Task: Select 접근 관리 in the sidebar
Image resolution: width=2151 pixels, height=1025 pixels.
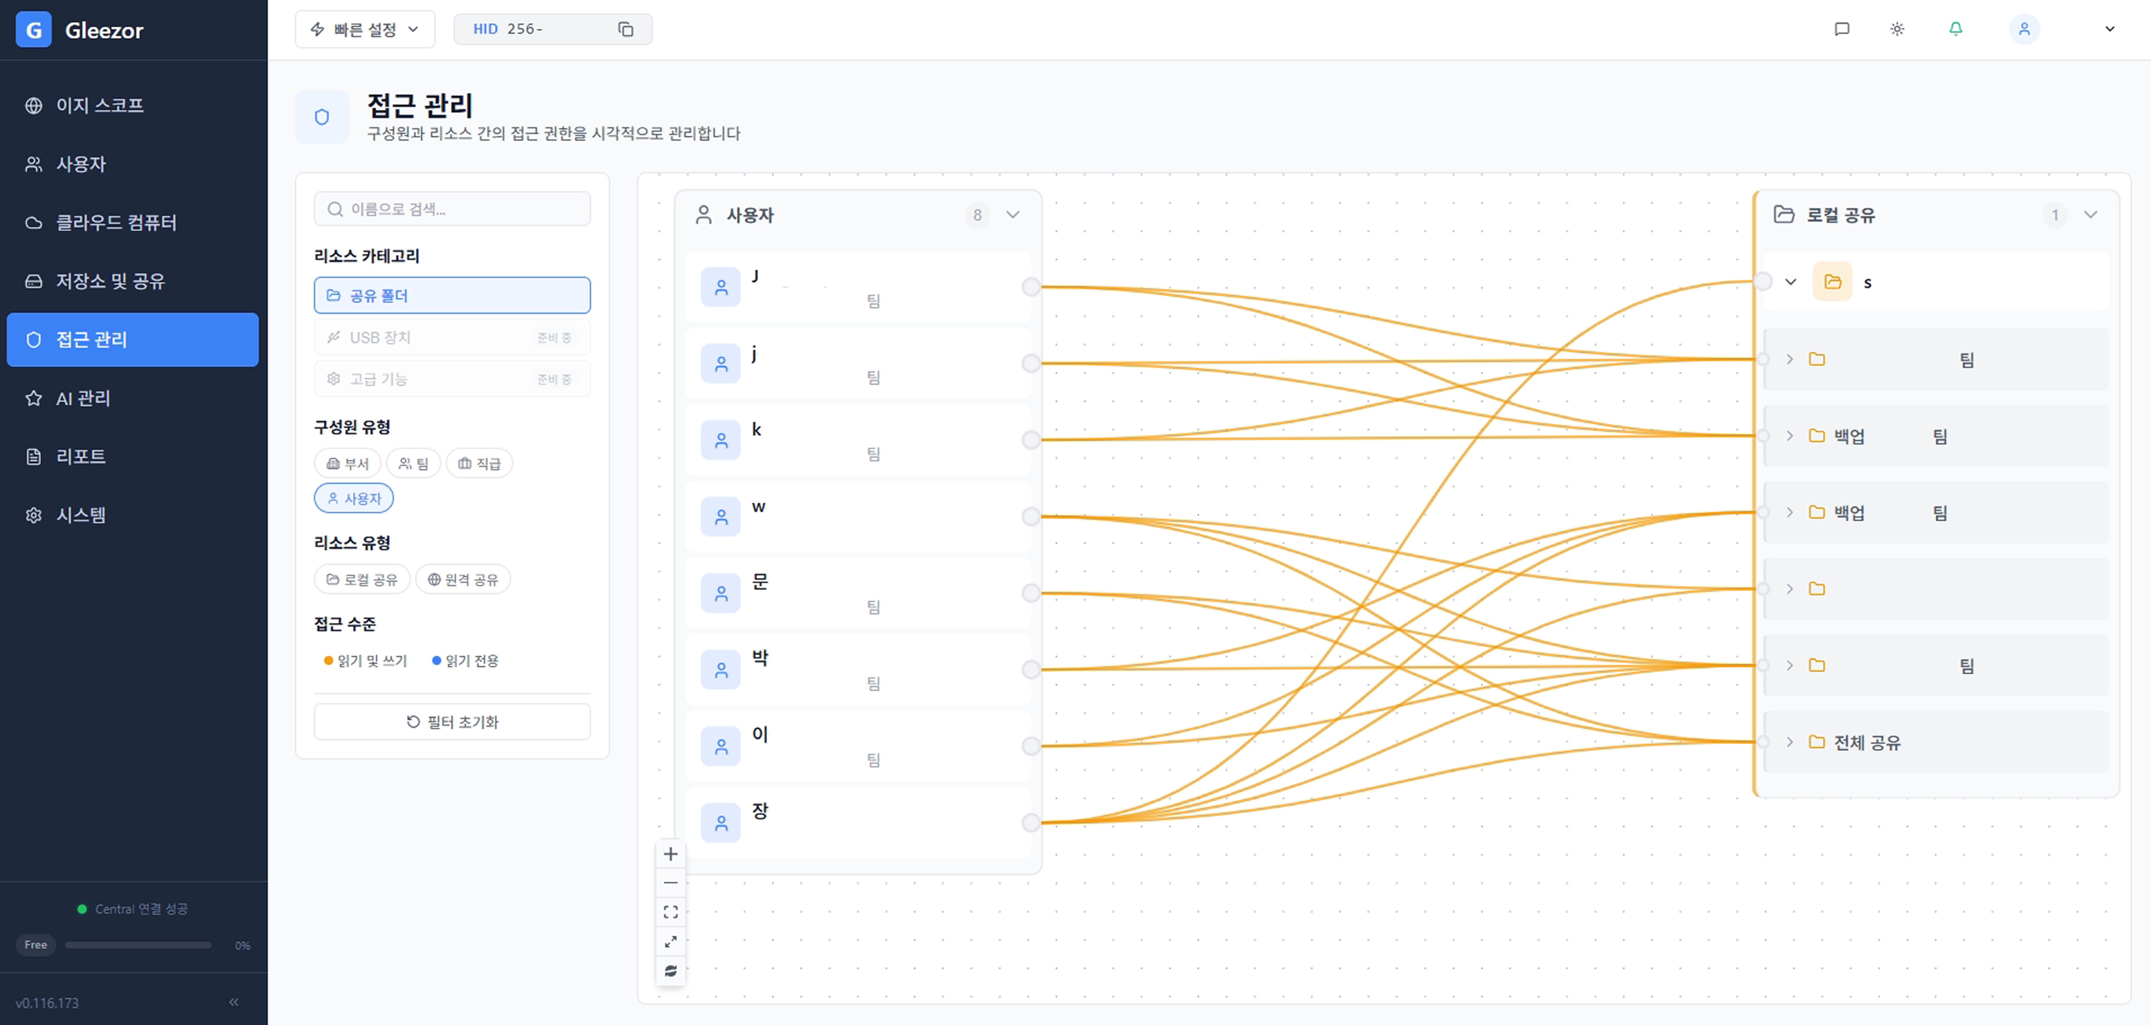Action: tap(133, 340)
